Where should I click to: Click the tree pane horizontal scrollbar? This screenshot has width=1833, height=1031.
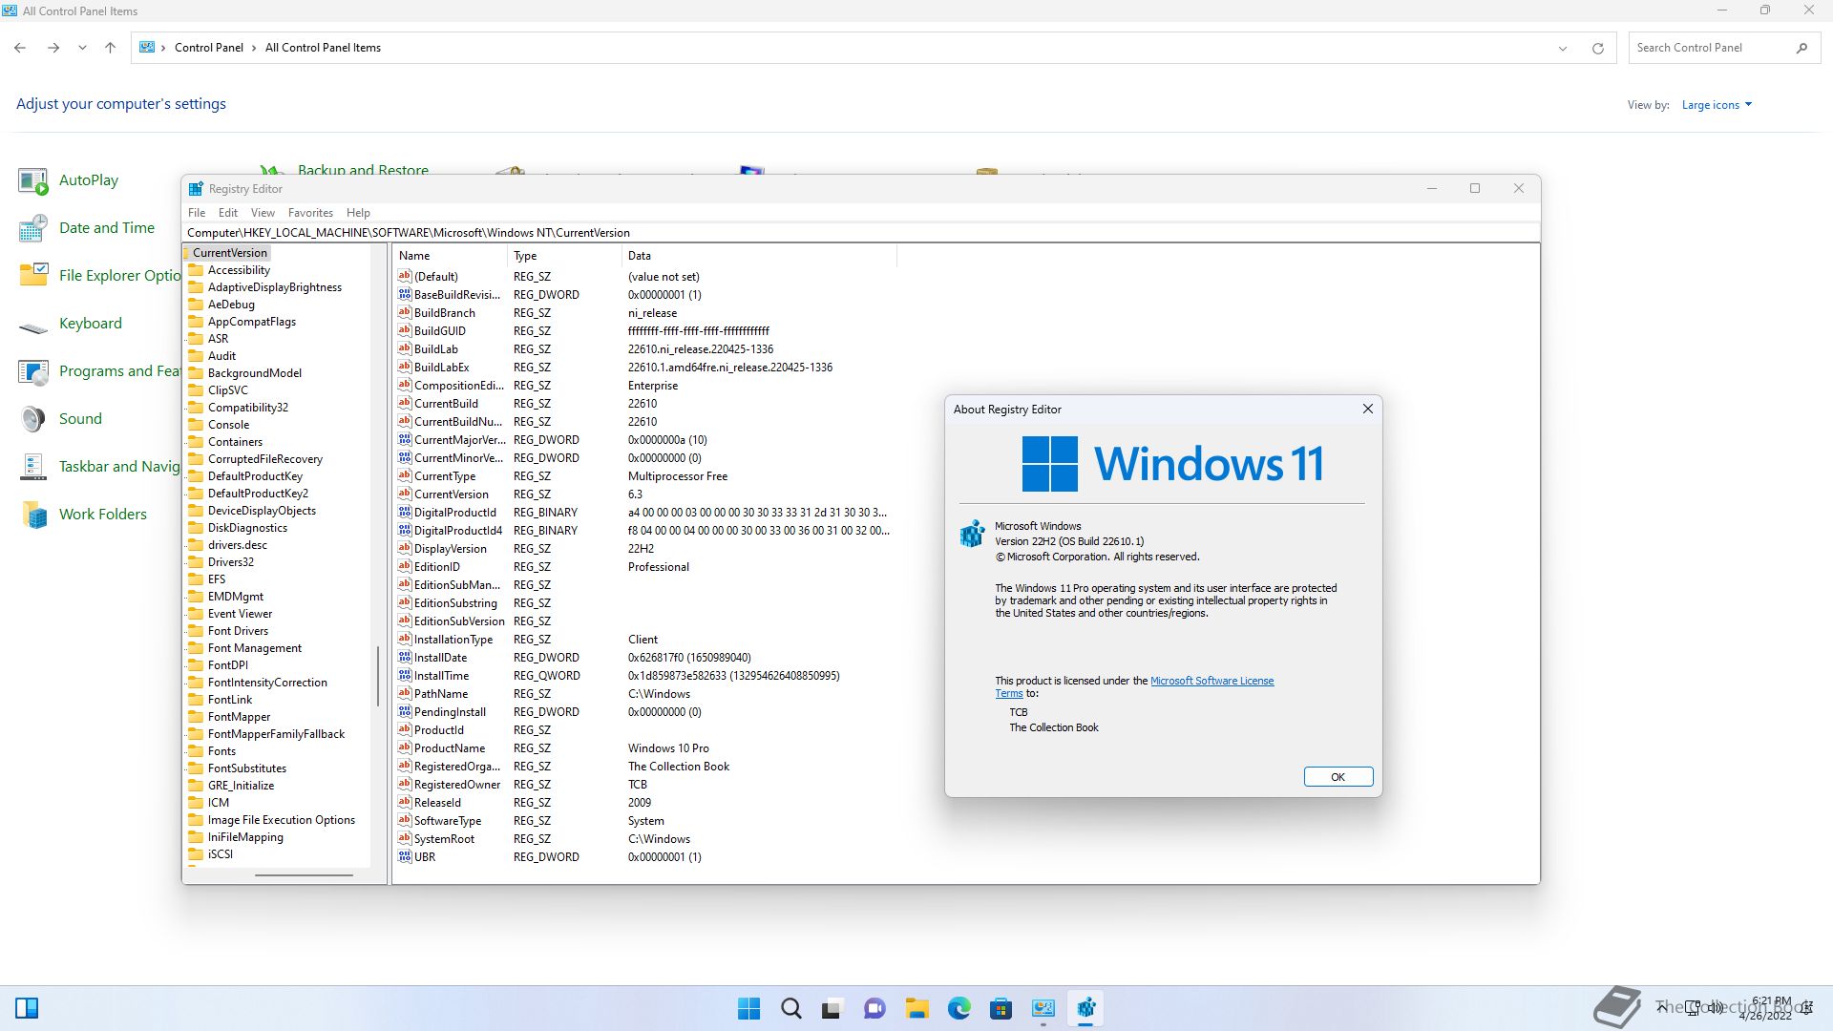pos(304,875)
